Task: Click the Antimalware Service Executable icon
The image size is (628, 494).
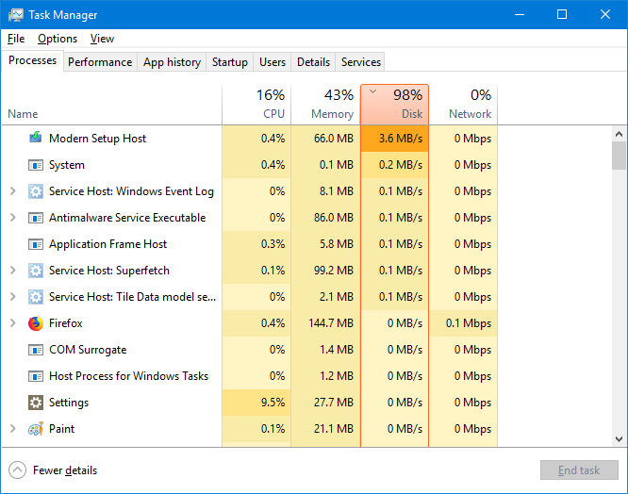Action: click(x=36, y=218)
